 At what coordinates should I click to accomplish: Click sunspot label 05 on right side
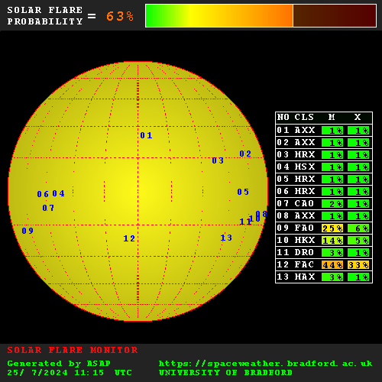[243, 192]
